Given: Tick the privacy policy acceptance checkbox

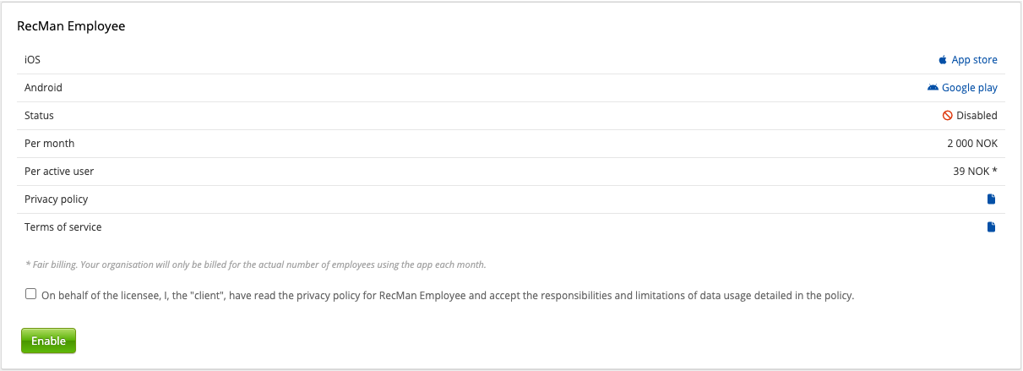Looking at the screenshot, I should pos(31,294).
